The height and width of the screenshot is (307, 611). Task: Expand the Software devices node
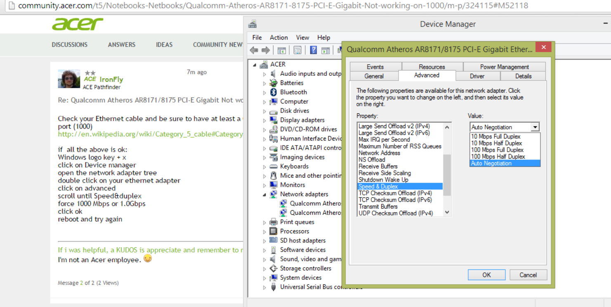pos(264,250)
